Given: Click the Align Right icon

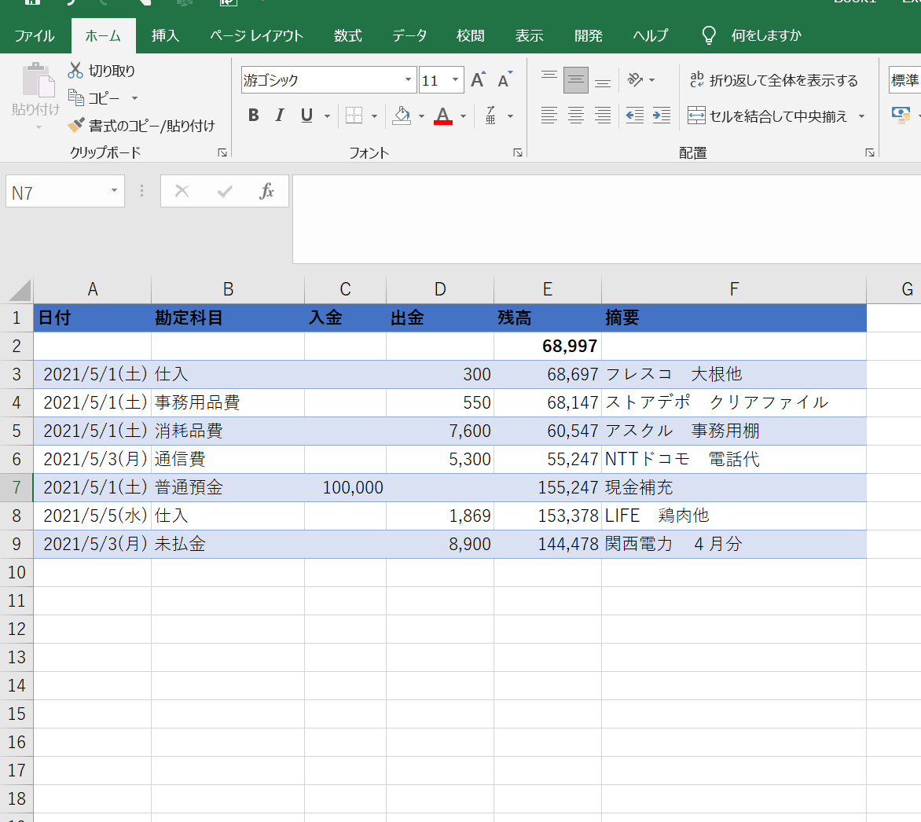Looking at the screenshot, I should click(603, 116).
